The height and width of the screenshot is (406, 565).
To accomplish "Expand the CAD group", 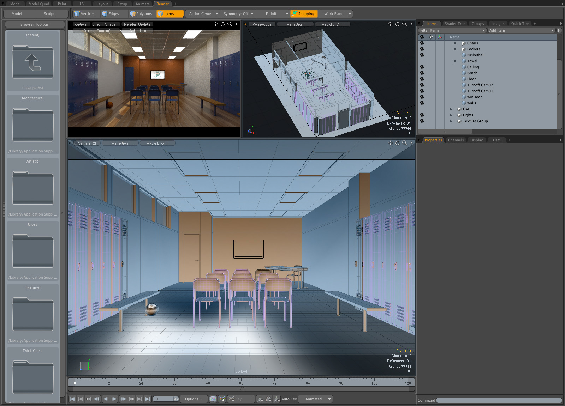I will click(x=451, y=109).
